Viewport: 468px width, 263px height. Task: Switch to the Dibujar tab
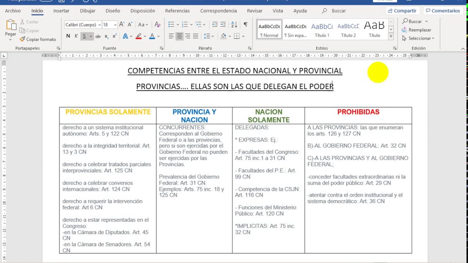pyautogui.click(x=88, y=11)
